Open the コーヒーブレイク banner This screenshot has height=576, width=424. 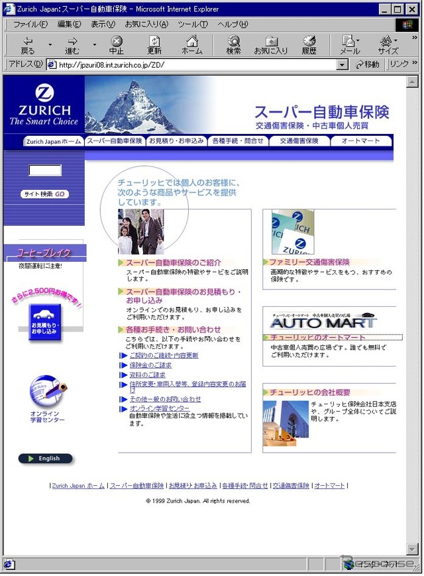pos(46,253)
